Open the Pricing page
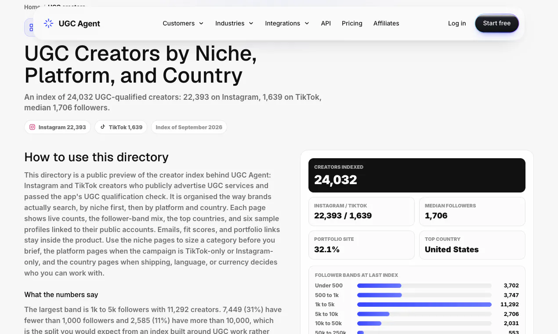 tap(352, 23)
